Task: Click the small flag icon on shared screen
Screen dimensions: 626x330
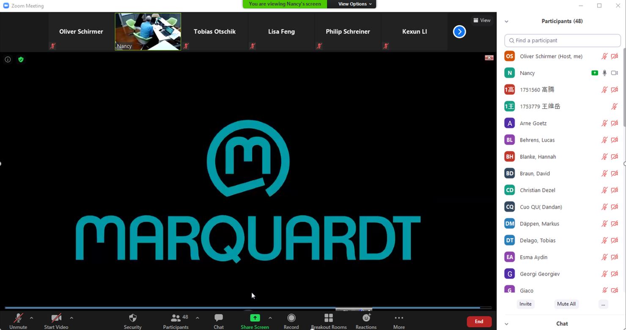Action: tap(489, 58)
